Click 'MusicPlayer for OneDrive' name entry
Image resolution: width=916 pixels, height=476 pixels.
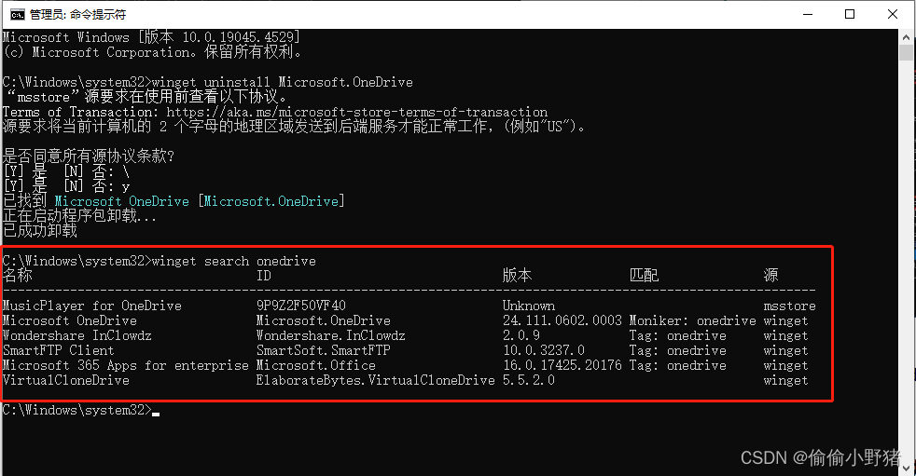[92, 306]
